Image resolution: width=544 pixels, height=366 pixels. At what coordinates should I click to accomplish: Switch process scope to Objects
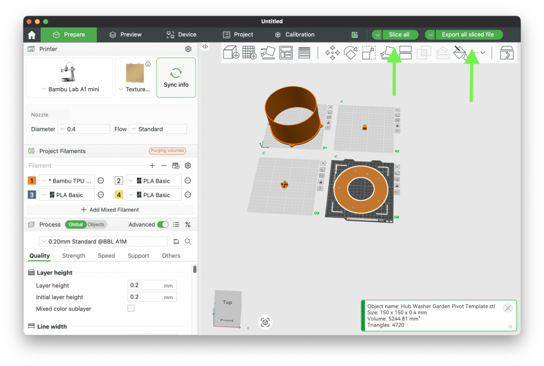click(96, 225)
